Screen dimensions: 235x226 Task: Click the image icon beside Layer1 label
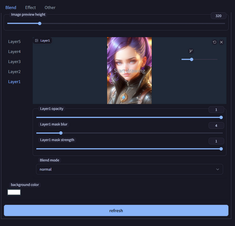point(37,40)
